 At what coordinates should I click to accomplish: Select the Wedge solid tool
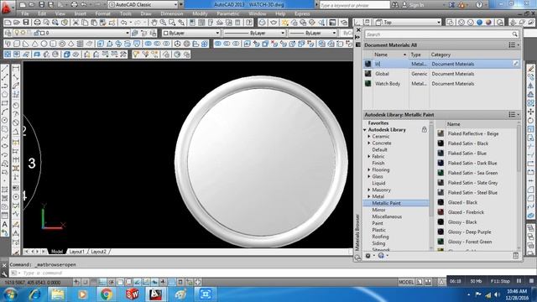(26, 44)
